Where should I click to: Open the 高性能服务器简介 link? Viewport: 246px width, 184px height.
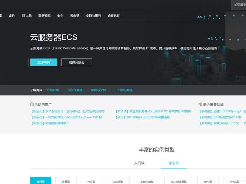(50, 123)
